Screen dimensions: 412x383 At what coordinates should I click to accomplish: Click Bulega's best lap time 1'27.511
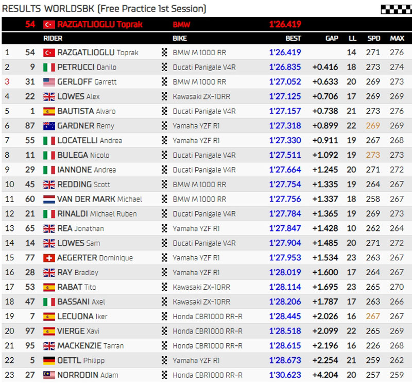click(285, 155)
